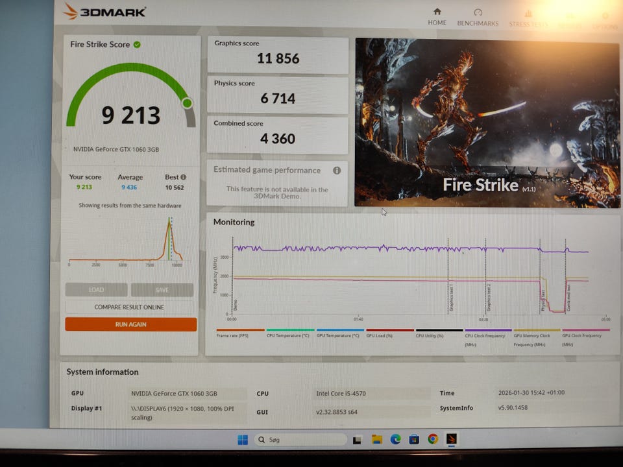The image size is (623, 467).
Task: Click the Best score 10 562
Action: pyautogui.click(x=175, y=187)
